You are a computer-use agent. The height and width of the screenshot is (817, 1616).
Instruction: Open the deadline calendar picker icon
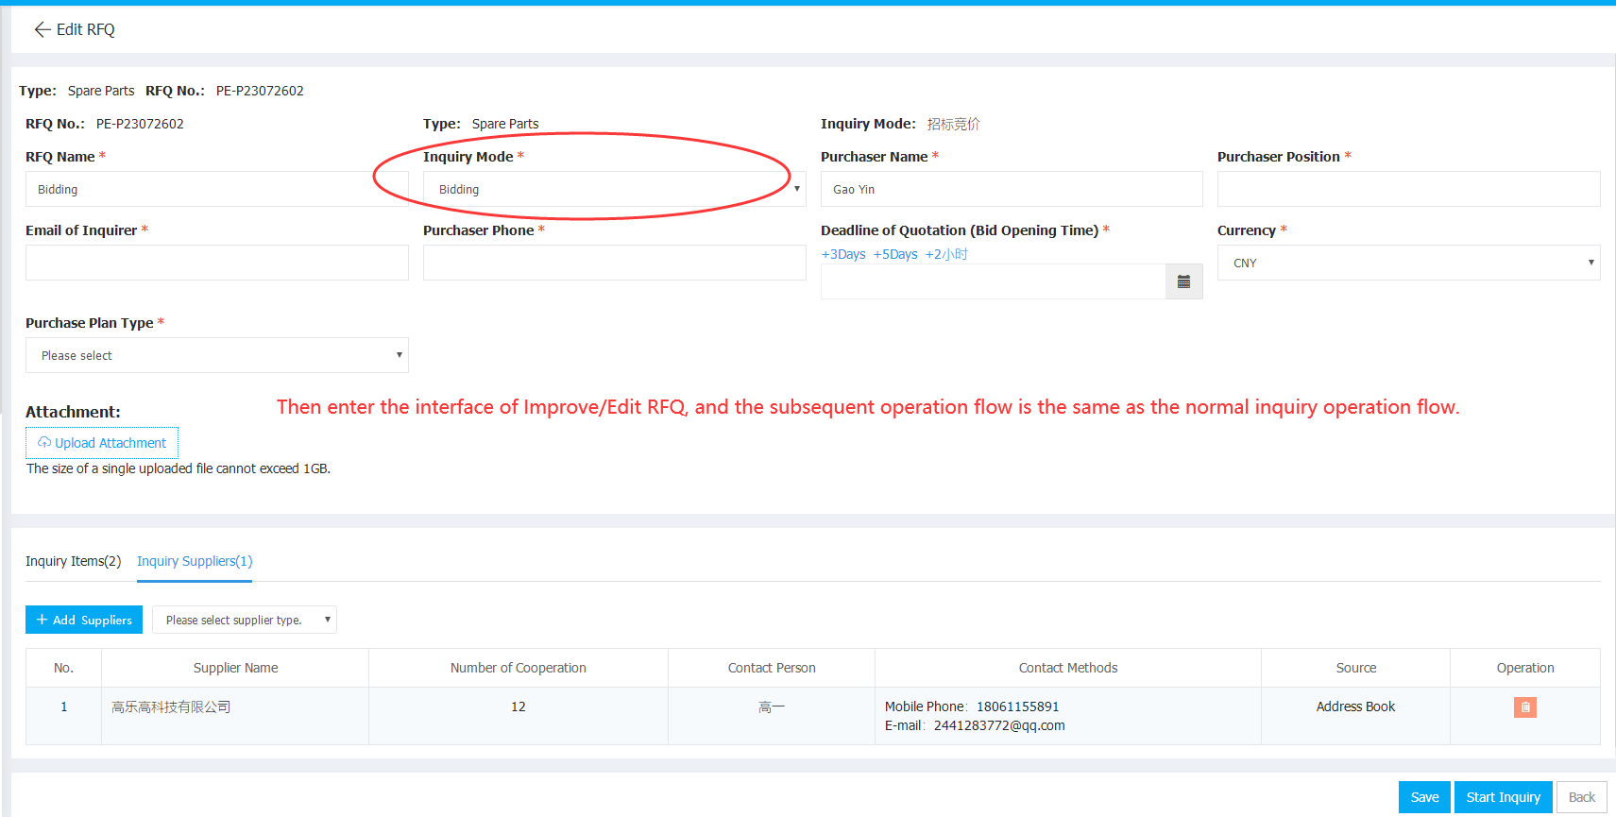[x=1183, y=281]
